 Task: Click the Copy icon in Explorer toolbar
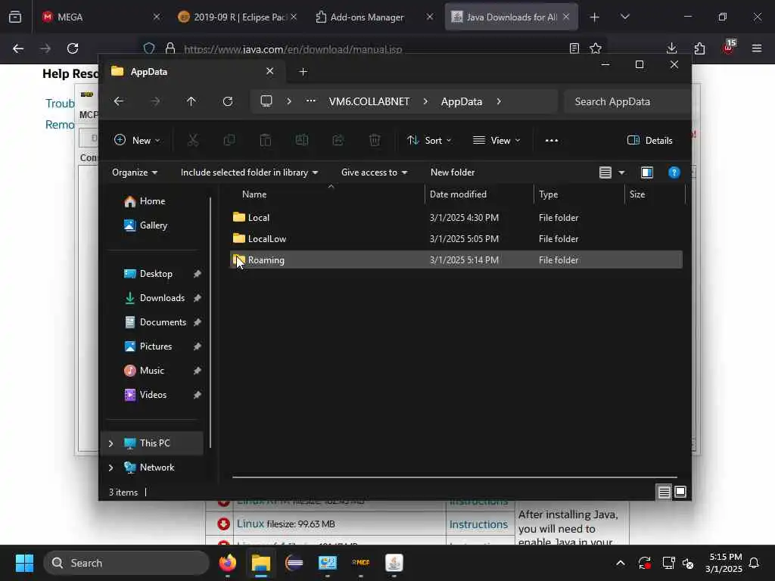229,140
